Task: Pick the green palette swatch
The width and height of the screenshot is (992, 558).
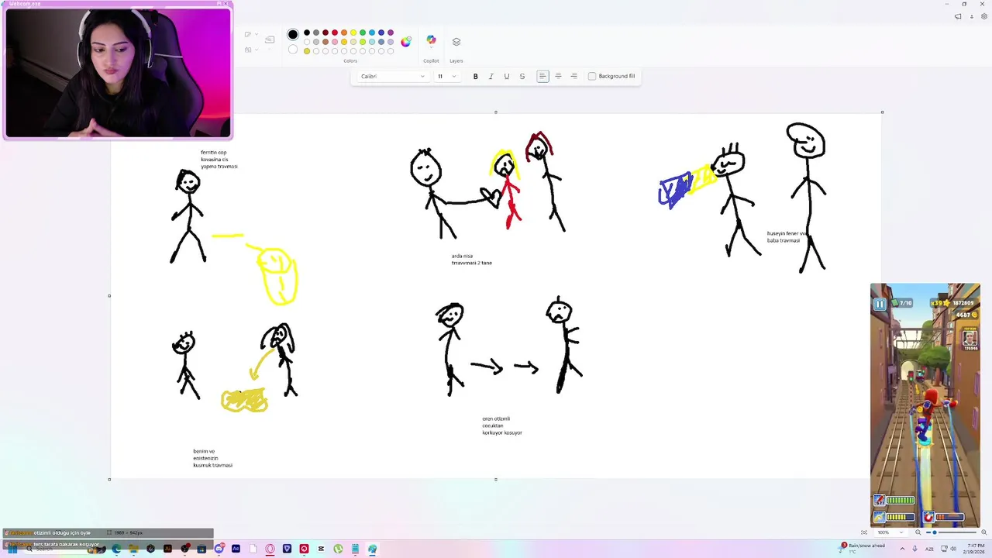Action: coord(363,33)
